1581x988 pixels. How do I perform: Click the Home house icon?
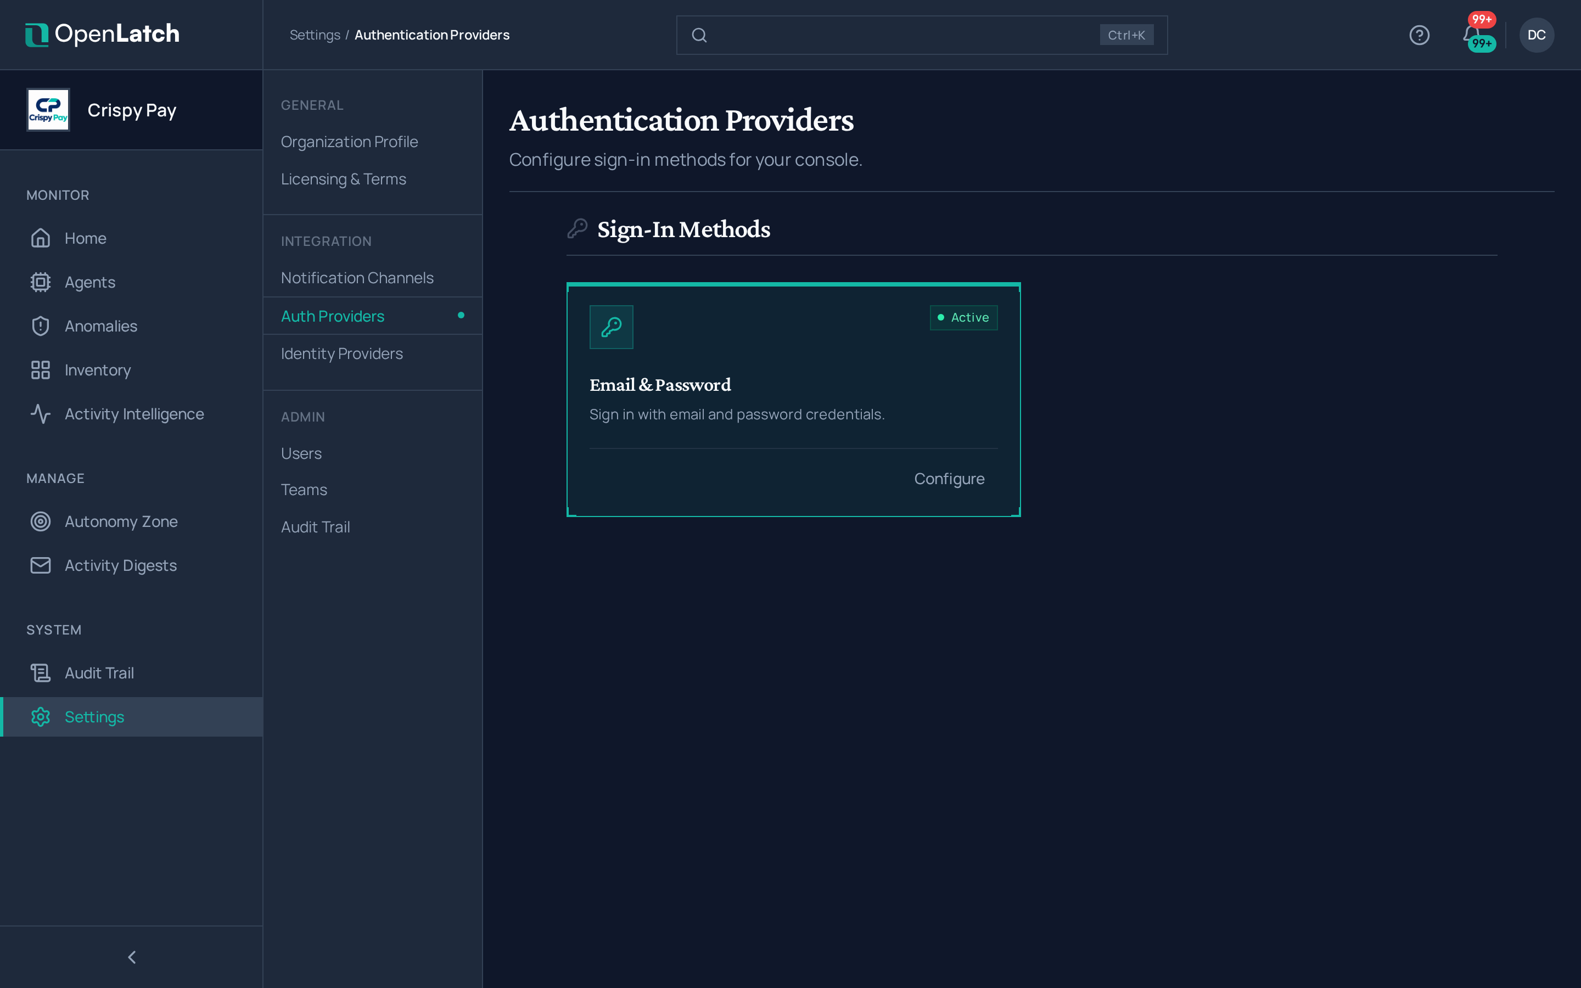point(41,238)
